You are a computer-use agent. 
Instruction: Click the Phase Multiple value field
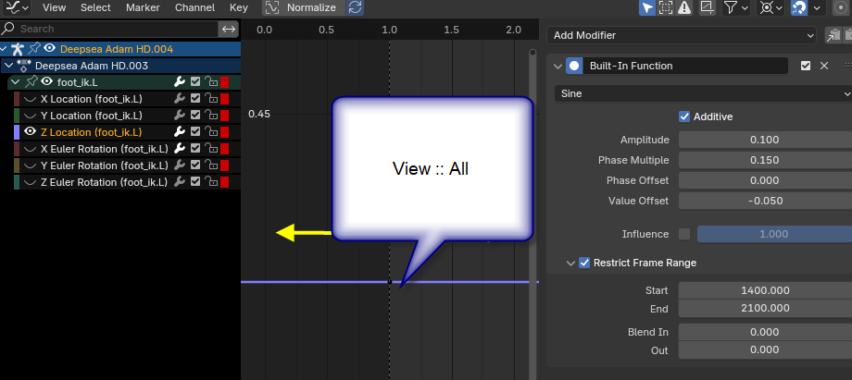tap(765, 160)
